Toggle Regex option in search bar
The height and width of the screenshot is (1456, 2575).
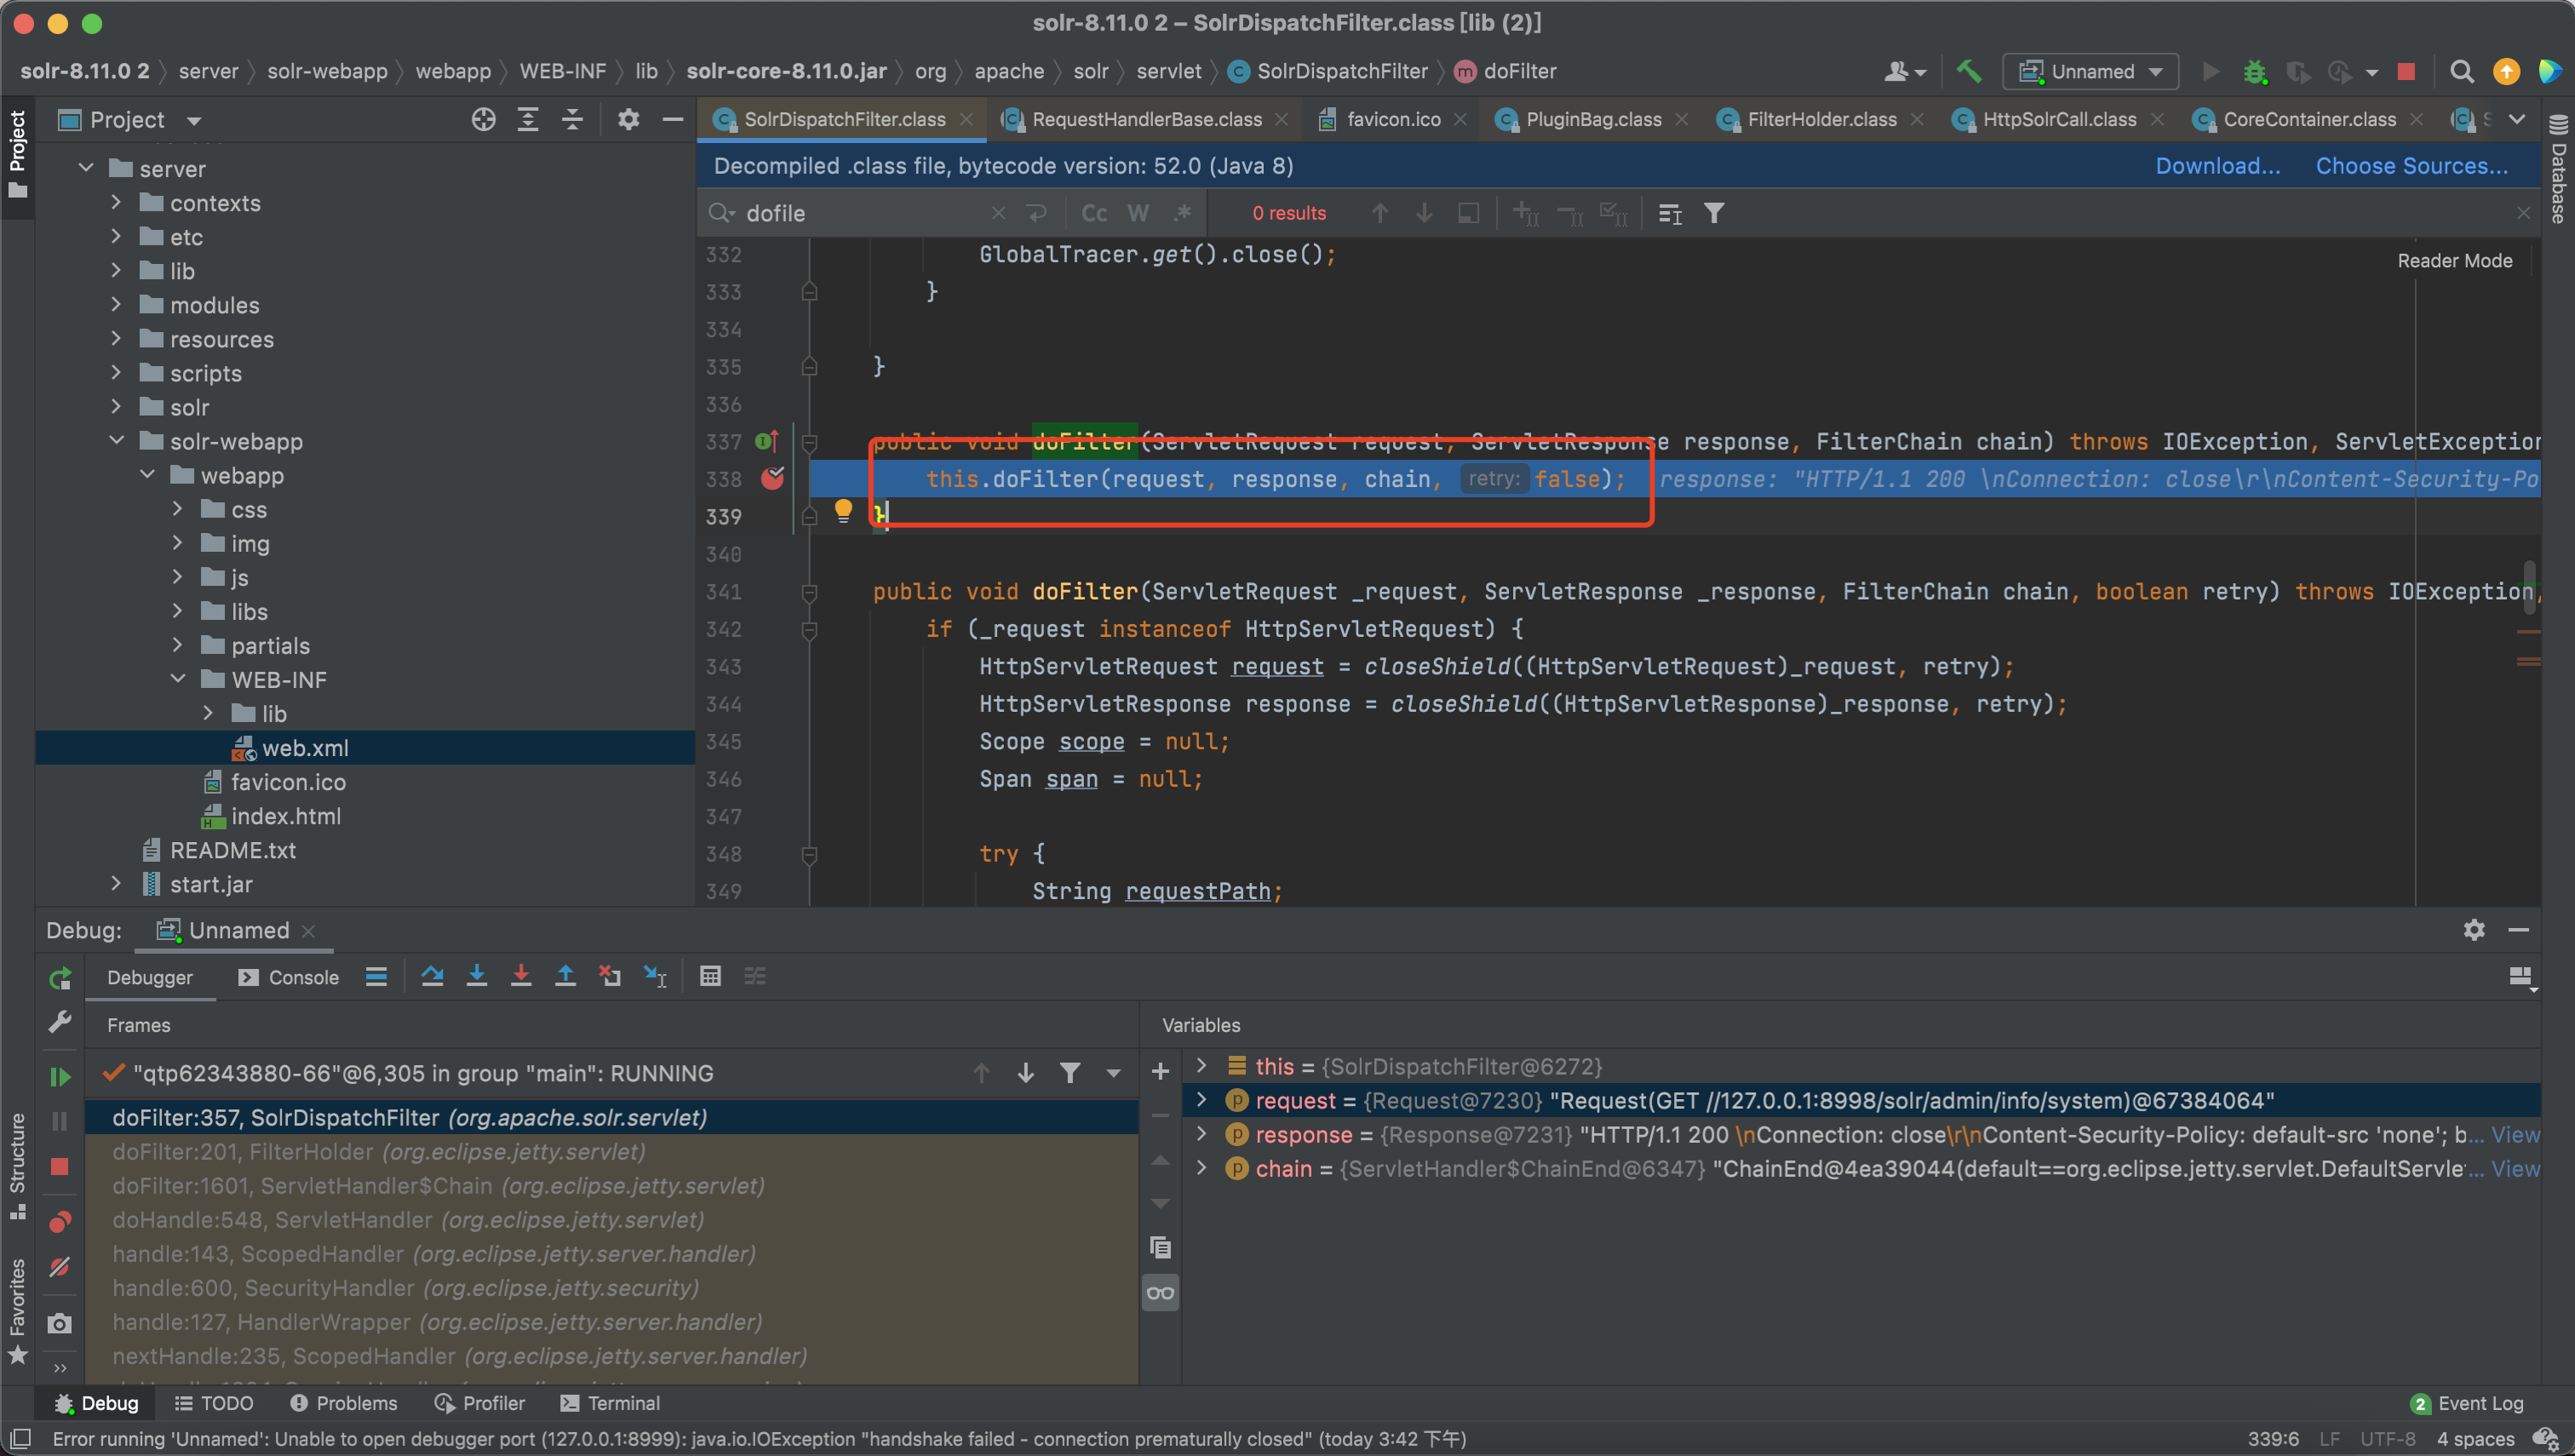click(1183, 213)
